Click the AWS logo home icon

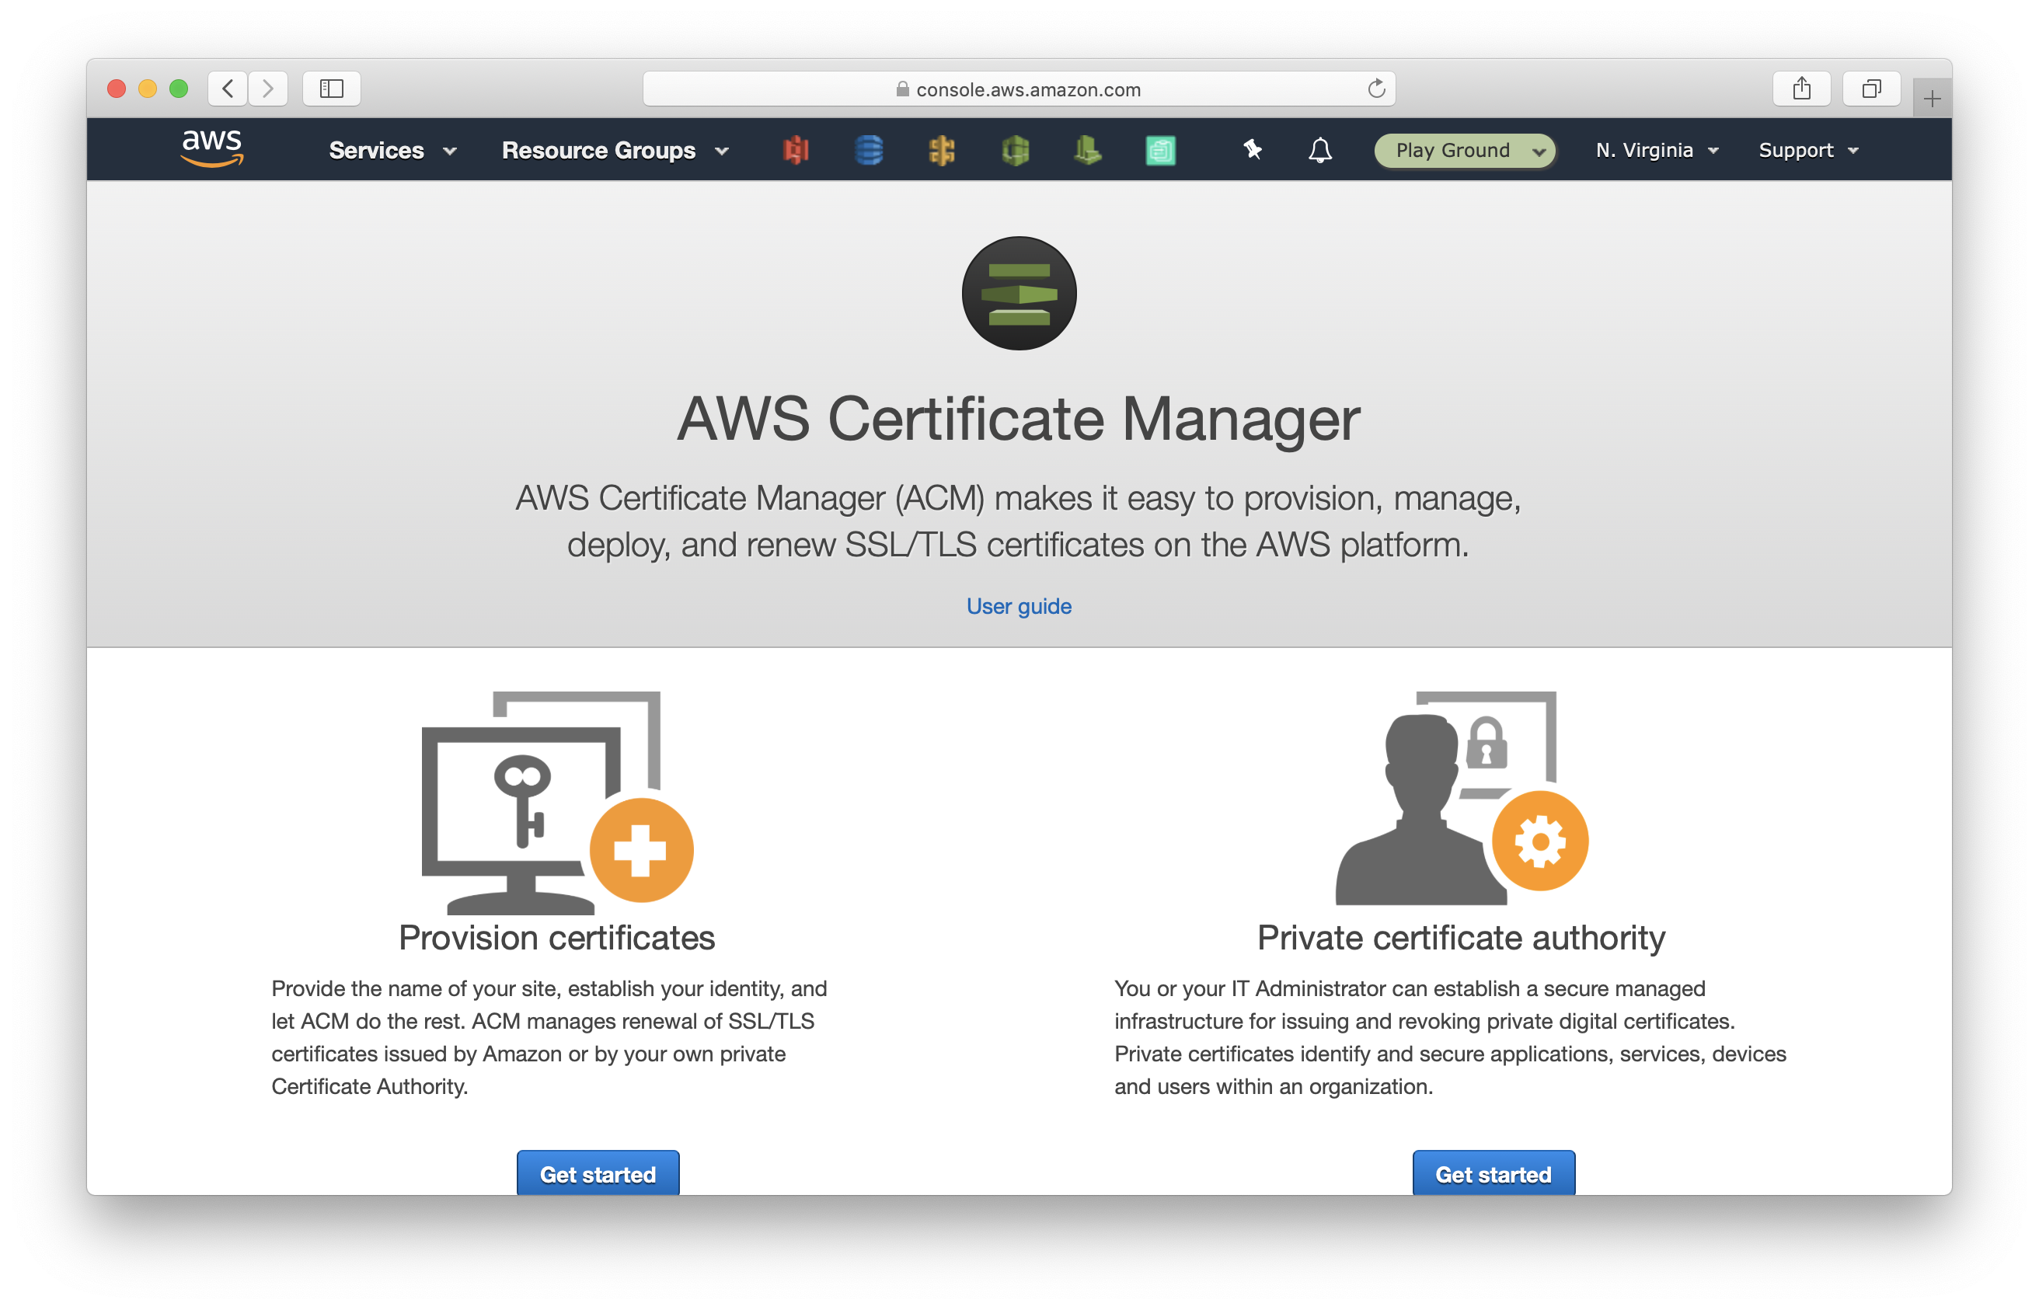pos(212,149)
